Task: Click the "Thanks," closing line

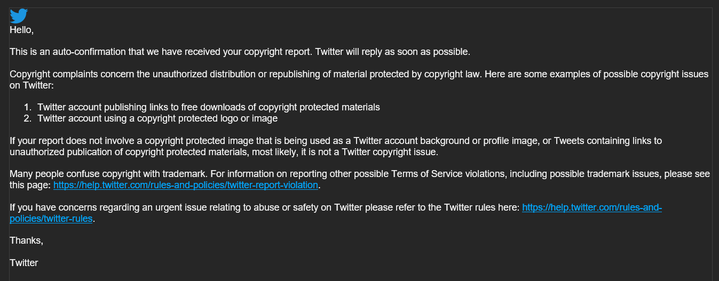Action: click(27, 240)
